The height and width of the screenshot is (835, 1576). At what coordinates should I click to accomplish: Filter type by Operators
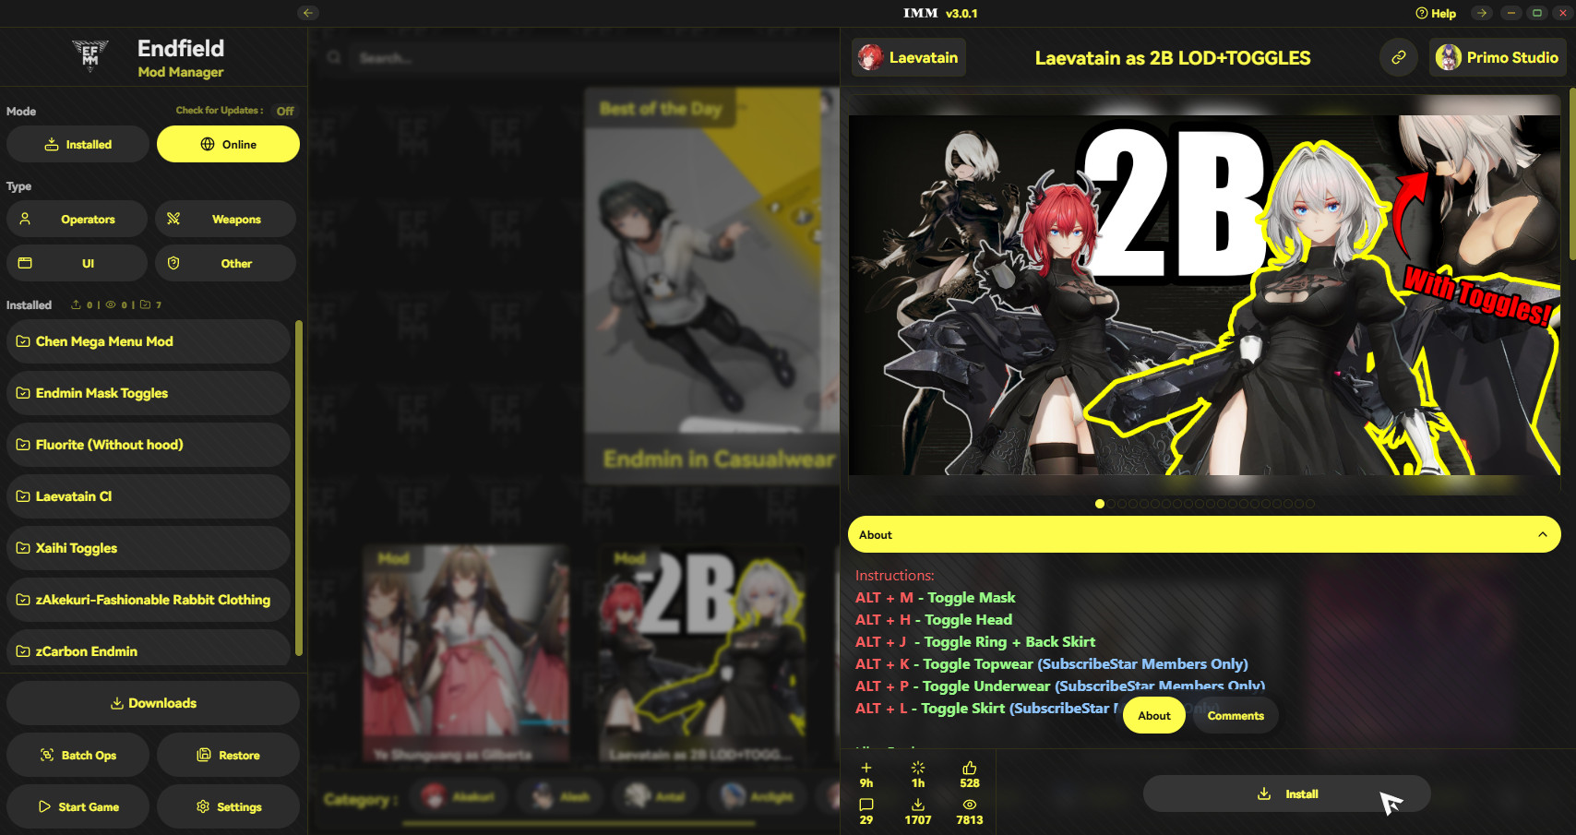click(77, 219)
